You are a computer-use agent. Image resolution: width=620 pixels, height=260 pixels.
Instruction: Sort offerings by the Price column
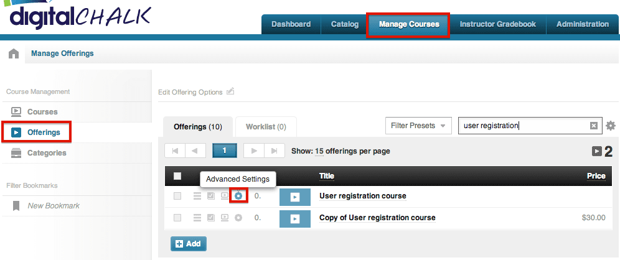(x=596, y=176)
